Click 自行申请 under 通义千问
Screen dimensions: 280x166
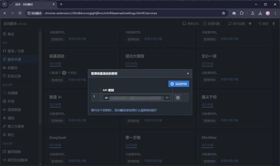[207, 105]
